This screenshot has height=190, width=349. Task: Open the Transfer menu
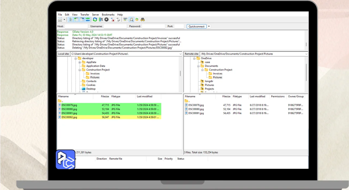pos(85,15)
